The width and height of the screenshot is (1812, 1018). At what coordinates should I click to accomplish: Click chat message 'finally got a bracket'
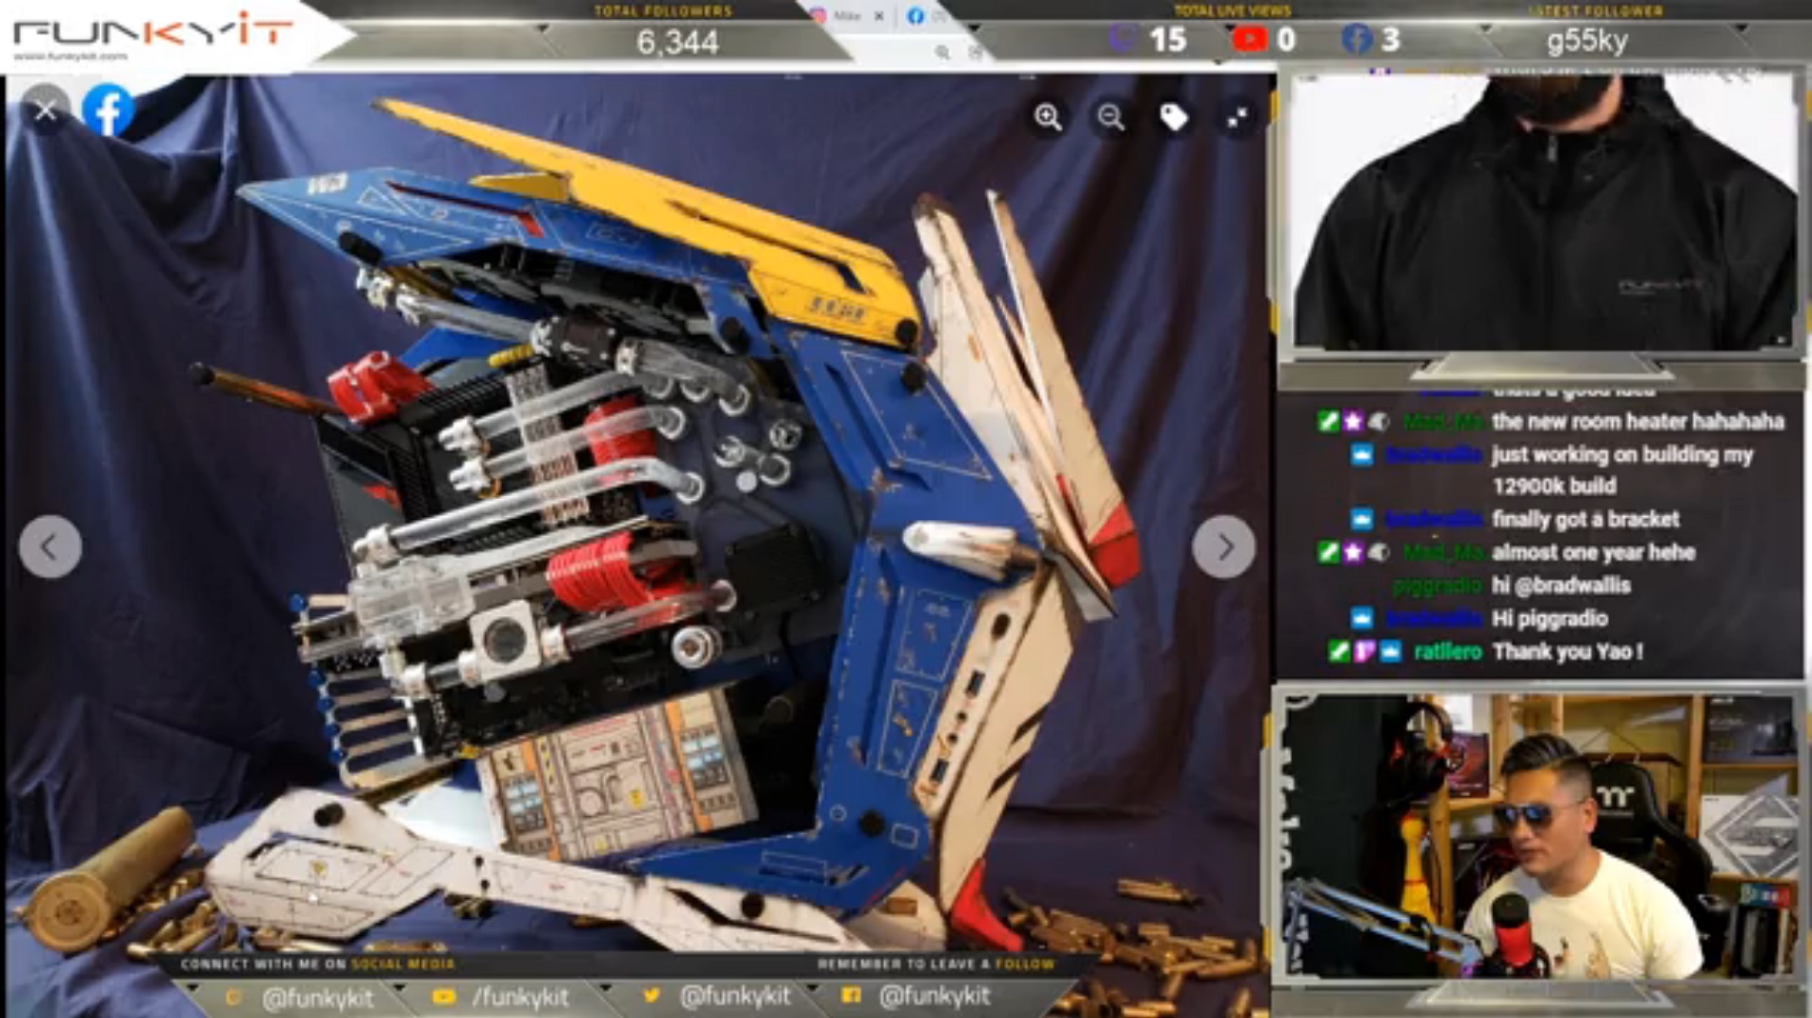pyautogui.click(x=1585, y=519)
